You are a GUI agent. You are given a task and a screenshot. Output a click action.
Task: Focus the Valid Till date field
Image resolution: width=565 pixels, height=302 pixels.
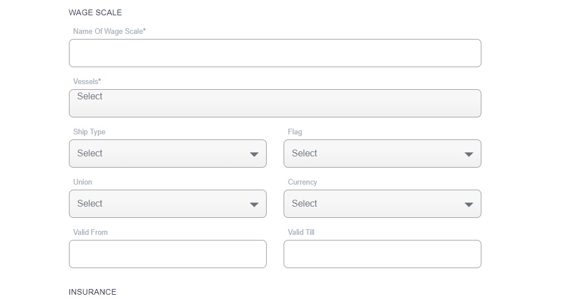point(382,254)
